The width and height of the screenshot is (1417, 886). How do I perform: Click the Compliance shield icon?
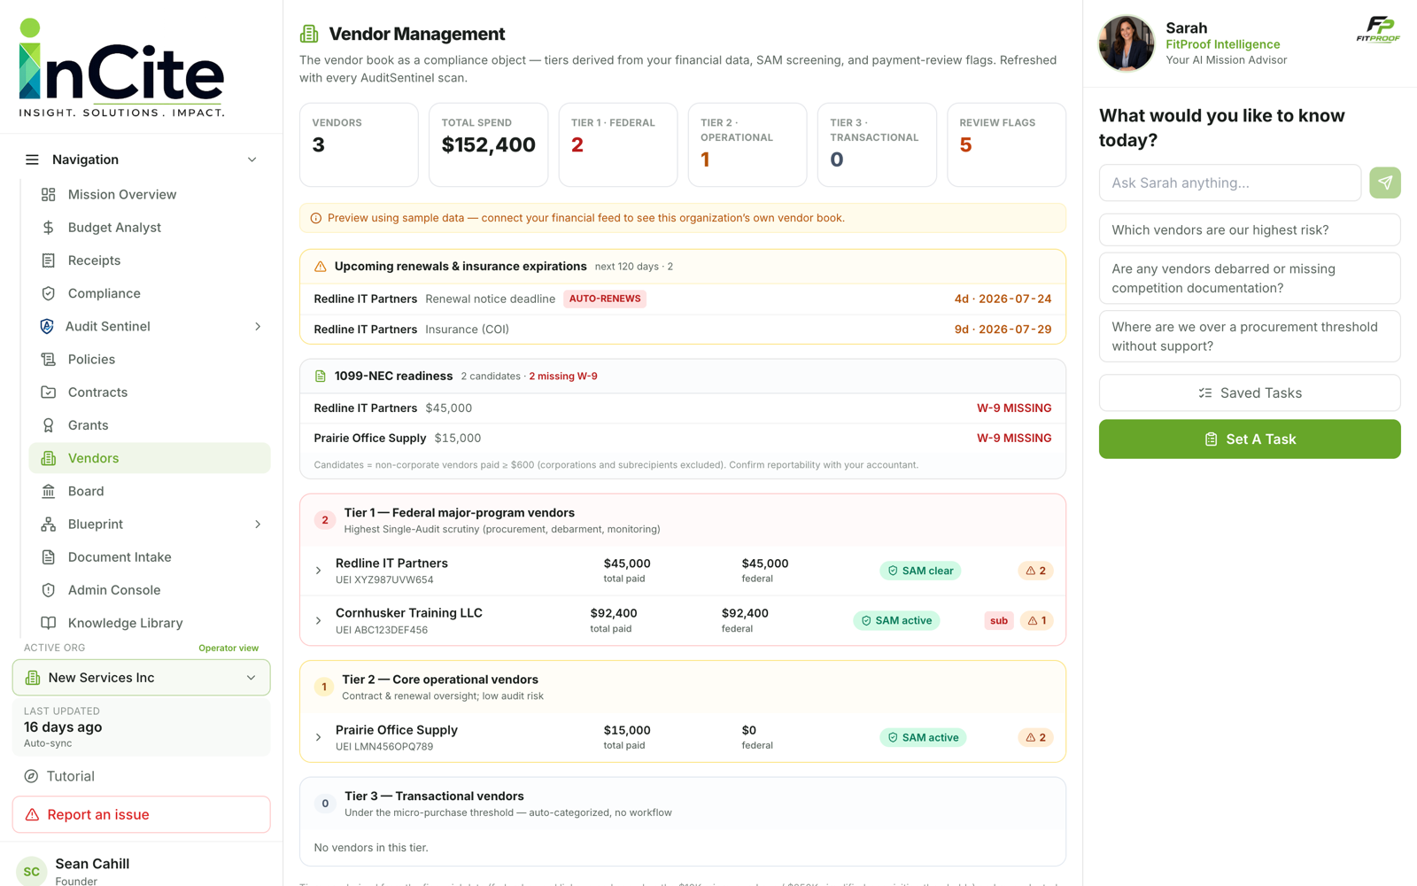tap(49, 293)
